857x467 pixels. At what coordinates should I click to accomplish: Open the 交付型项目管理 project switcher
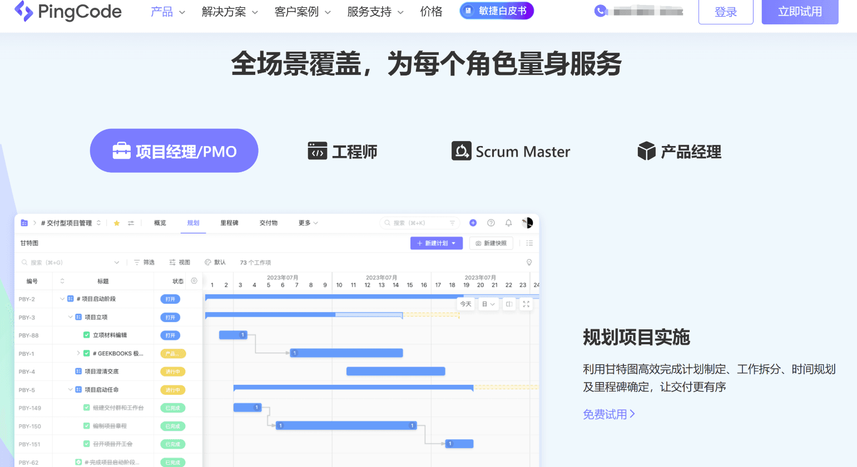pos(71,223)
